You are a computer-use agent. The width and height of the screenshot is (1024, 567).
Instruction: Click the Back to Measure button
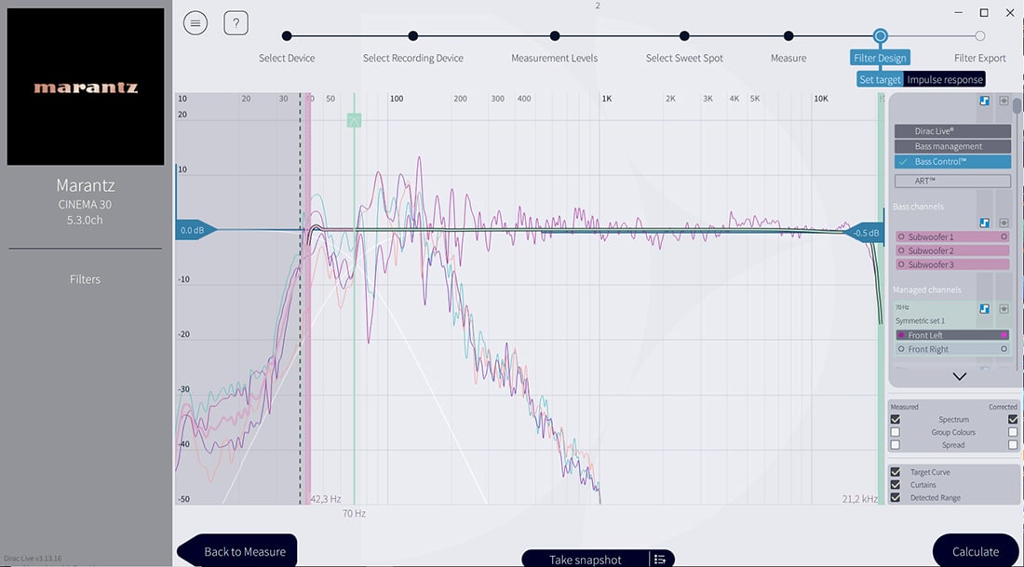tap(238, 551)
